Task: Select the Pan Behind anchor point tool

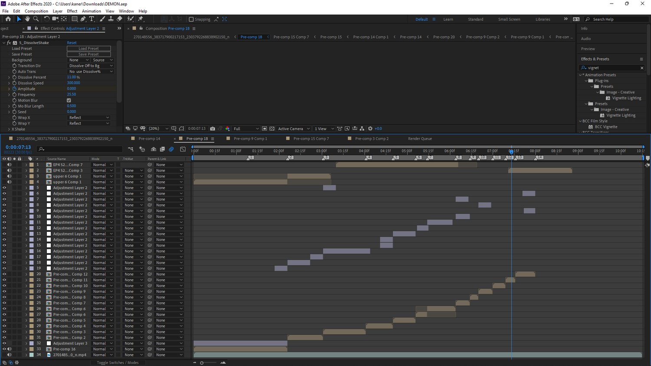Action: click(64, 19)
